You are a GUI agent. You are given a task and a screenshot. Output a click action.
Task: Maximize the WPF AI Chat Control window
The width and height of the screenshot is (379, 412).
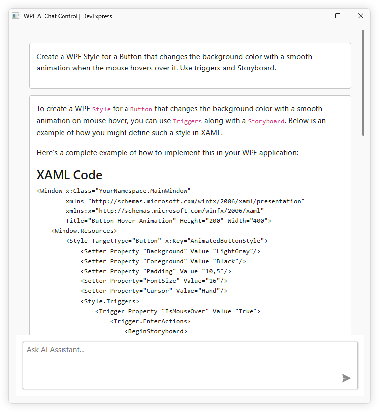[338, 16]
